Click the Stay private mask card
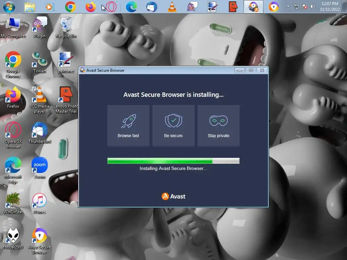The width and height of the screenshot is (347, 260). pyautogui.click(x=219, y=126)
